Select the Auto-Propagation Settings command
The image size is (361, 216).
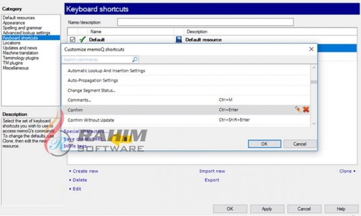point(186,80)
